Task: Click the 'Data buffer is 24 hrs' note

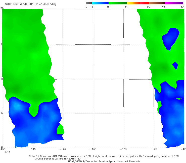Action: pyautogui.click(x=58, y=159)
